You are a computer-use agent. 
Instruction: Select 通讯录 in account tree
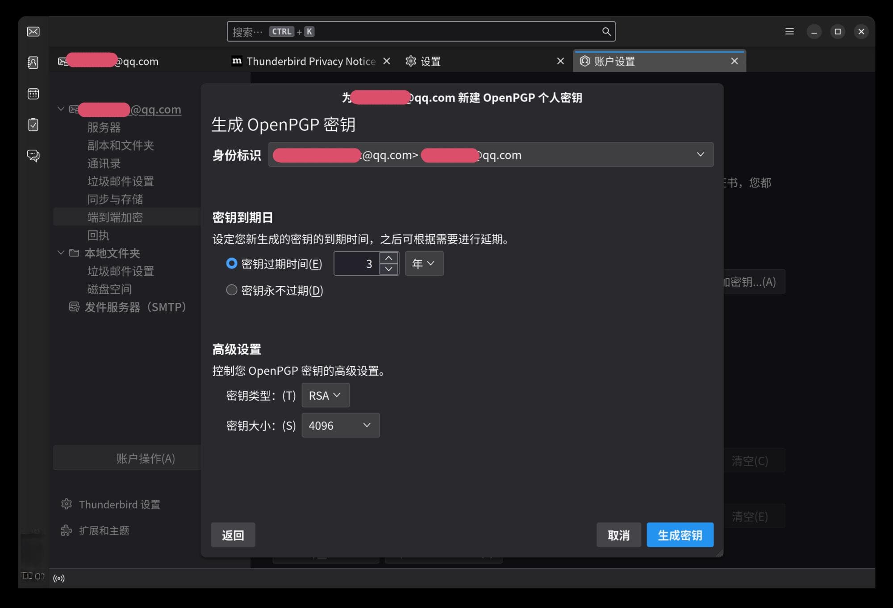click(104, 164)
